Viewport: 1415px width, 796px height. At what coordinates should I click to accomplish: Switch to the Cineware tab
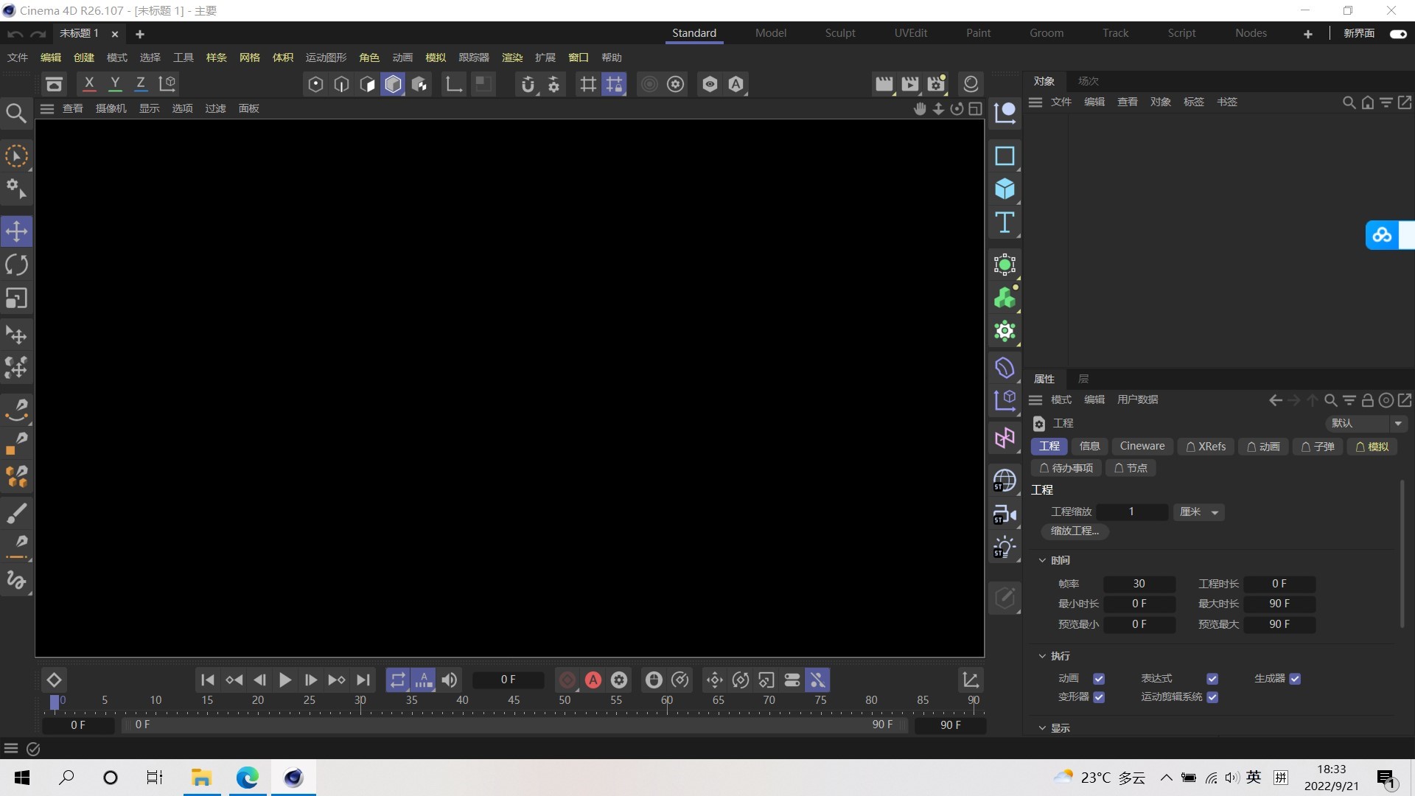click(x=1142, y=446)
